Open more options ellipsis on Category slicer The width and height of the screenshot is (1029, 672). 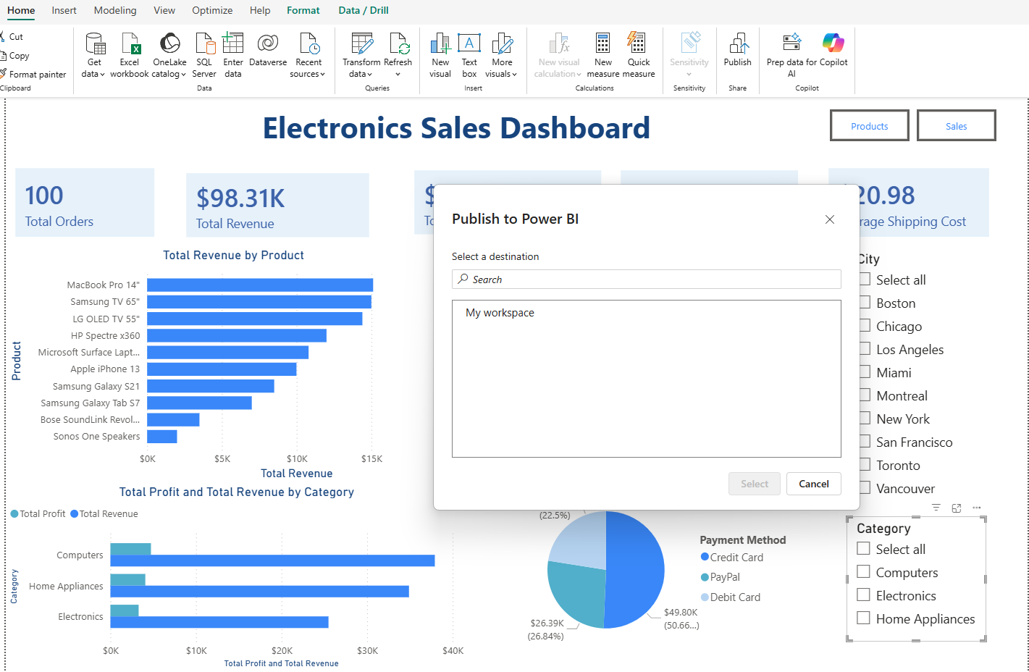point(977,508)
